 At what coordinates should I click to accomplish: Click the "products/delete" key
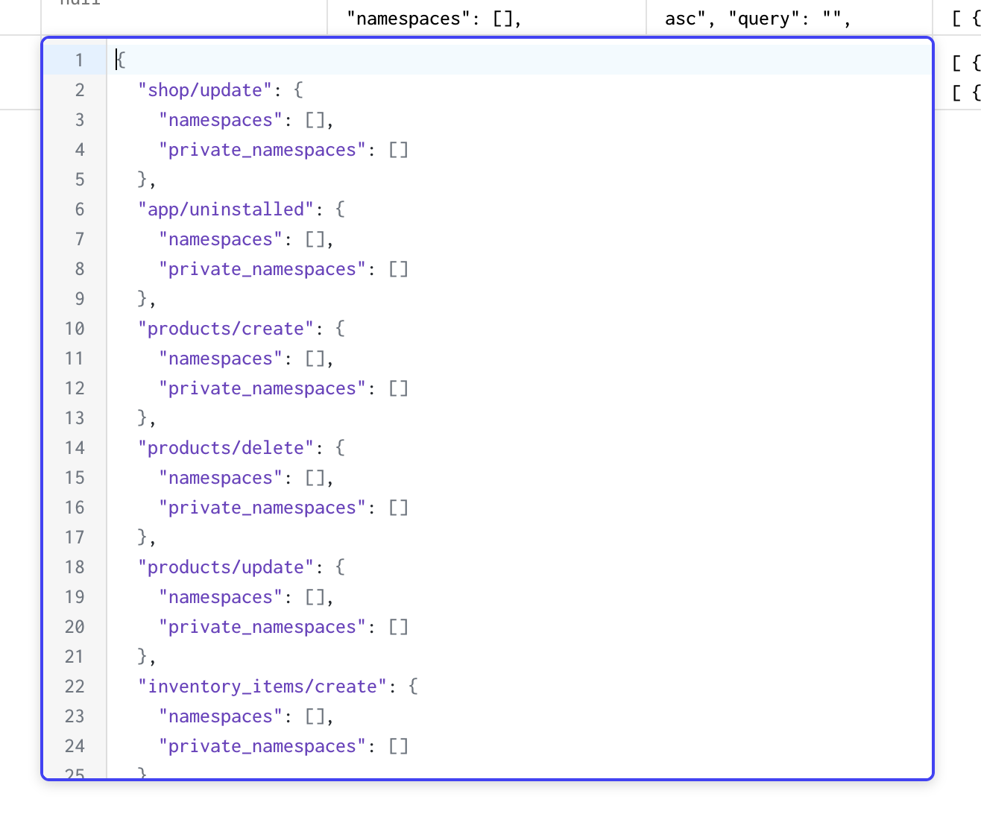coord(226,447)
